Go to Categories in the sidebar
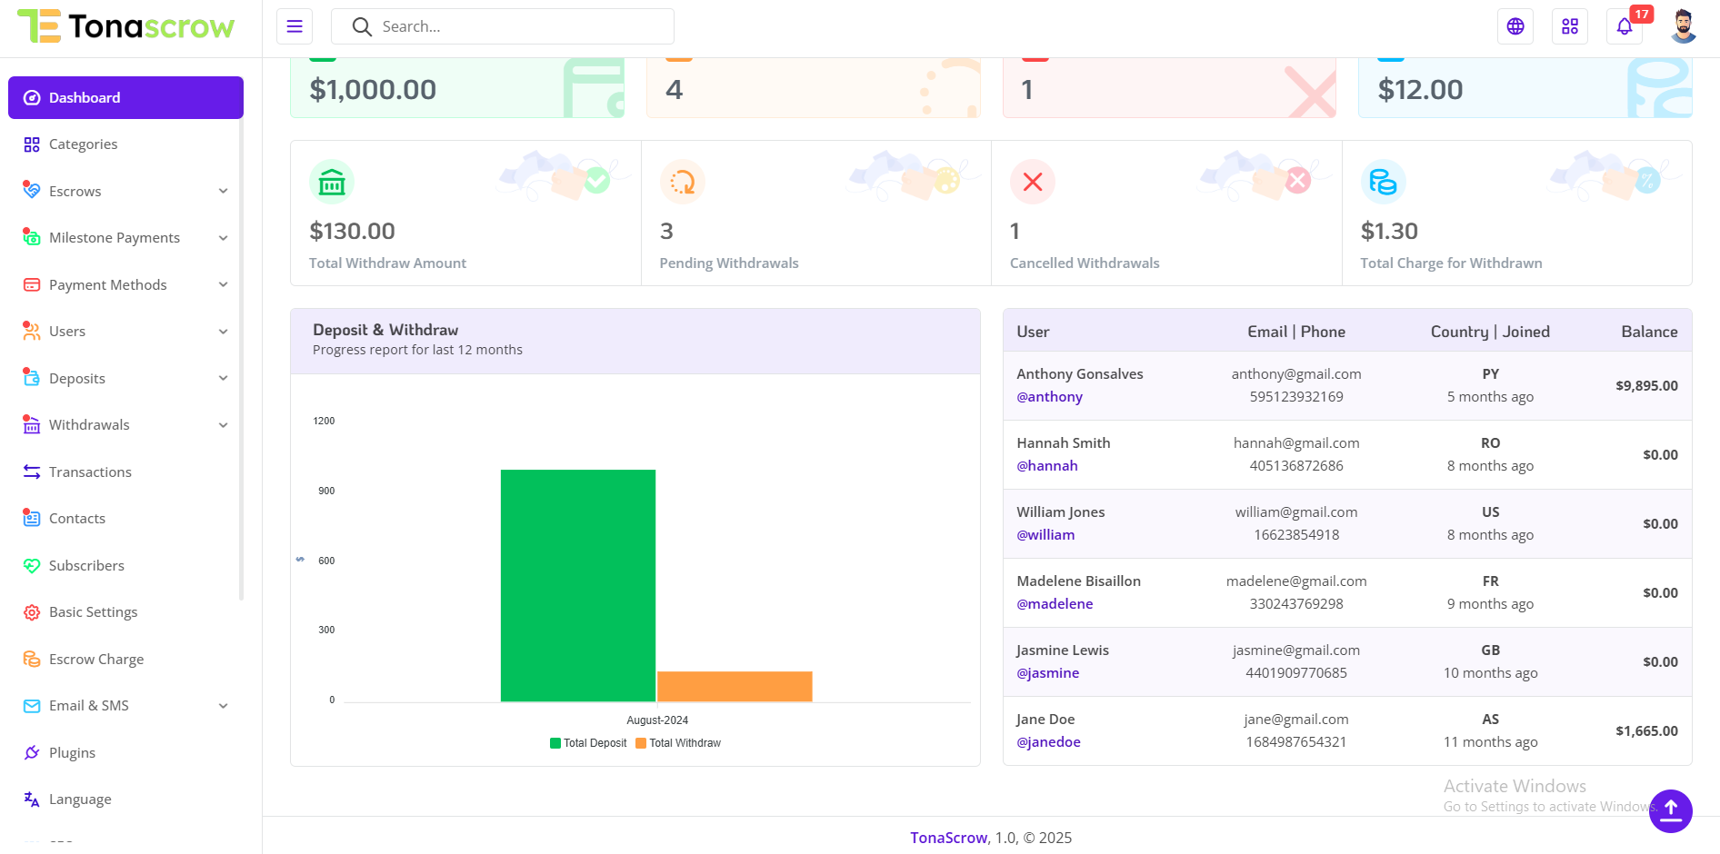 pos(83,144)
